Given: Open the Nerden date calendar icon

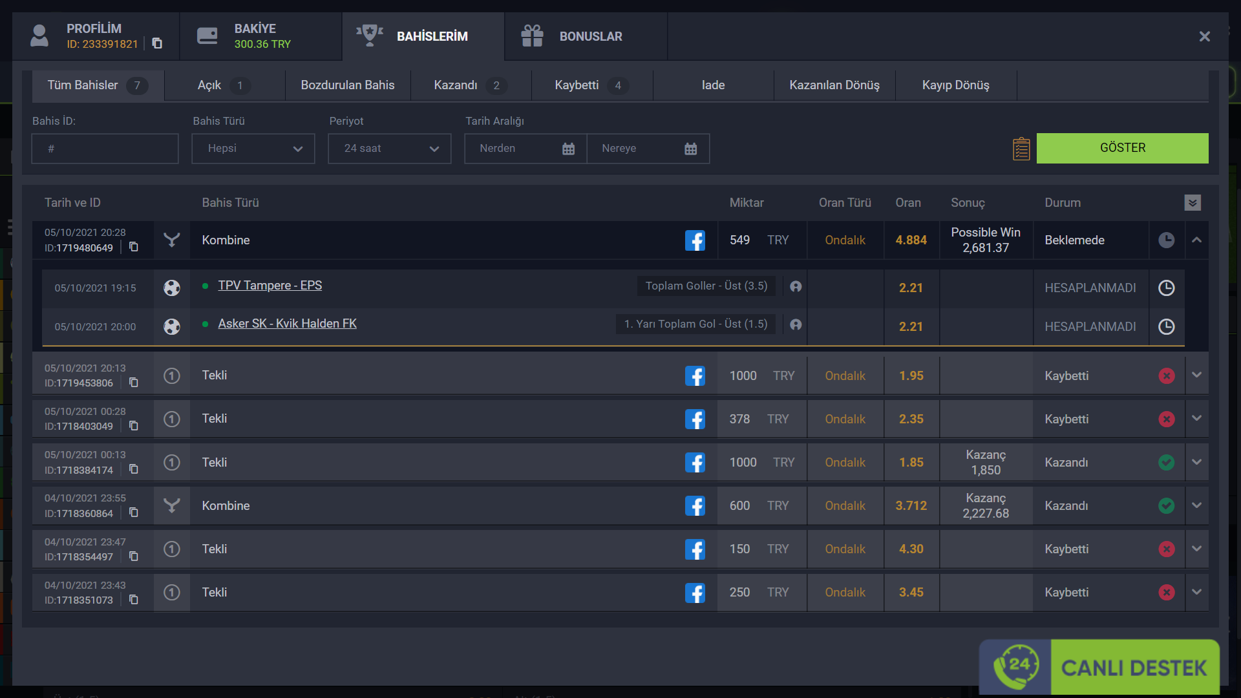Looking at the screenshot, I should [x=568, y=149].
